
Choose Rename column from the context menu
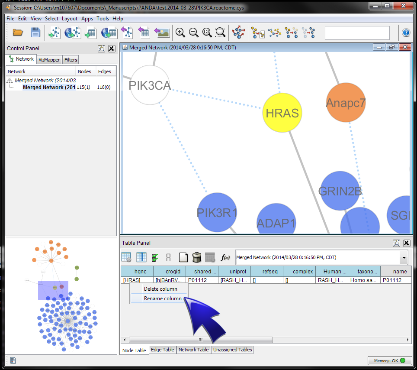[x=163, y=299]
